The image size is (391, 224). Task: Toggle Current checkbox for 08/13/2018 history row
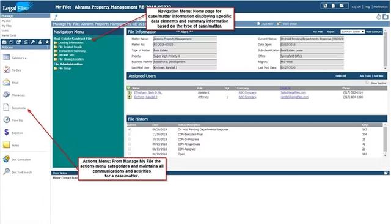(x=130, y=149)
